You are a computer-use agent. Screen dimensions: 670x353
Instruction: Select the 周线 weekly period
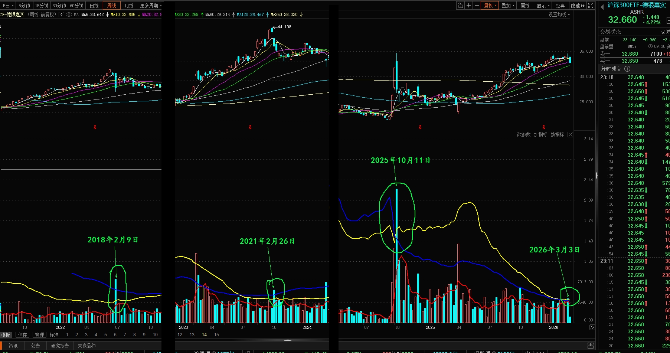pos(112,6)
